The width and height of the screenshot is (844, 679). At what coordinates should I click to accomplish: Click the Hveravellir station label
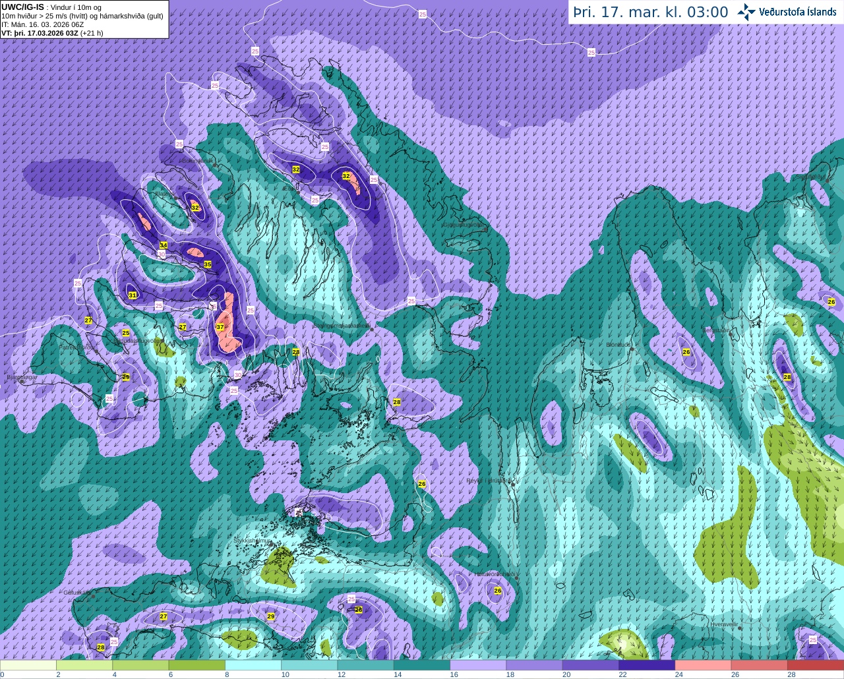723,623
